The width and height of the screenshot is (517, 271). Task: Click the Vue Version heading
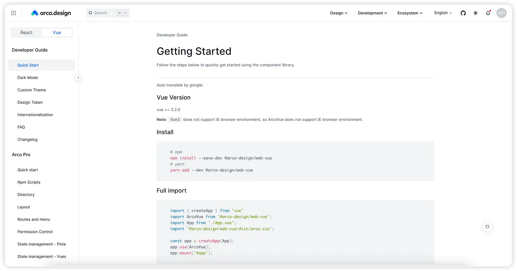(174, 97)
